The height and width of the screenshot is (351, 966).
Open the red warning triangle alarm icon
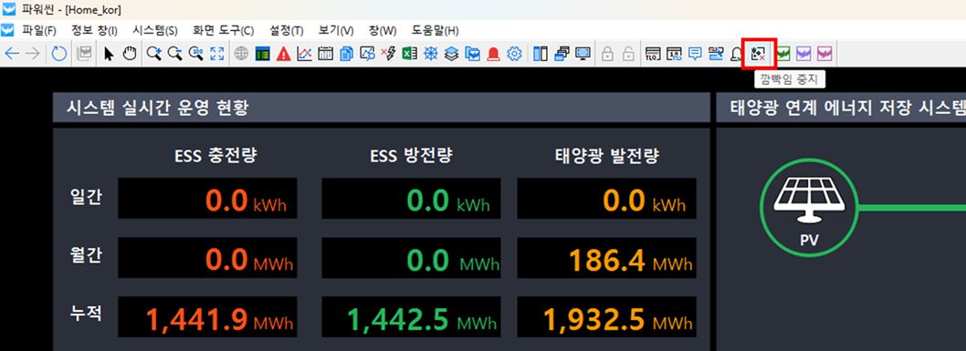[x=283, y=54]
